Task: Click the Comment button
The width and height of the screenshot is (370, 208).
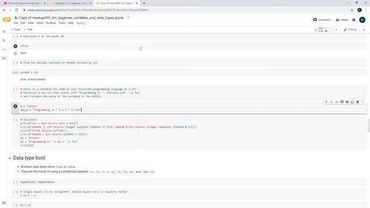Action: (x=322, y=20)
